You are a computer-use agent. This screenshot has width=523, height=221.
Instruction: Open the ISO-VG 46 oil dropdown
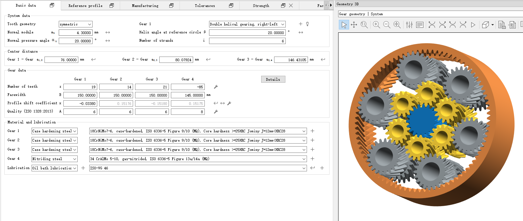click(198, 168)
